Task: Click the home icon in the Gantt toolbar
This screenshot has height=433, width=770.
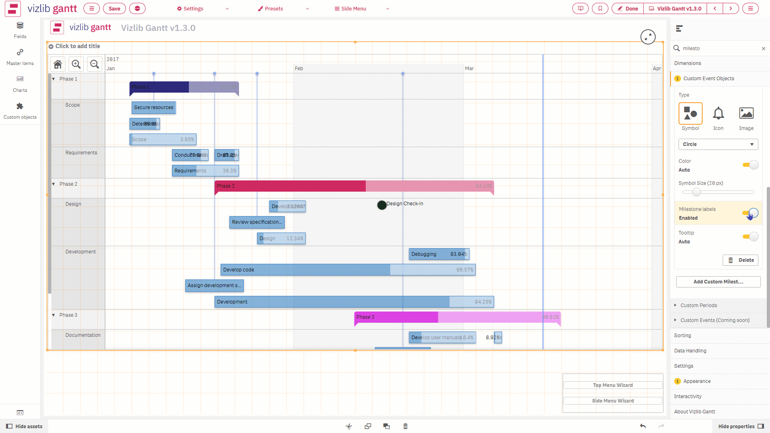Action: pos(57,64)
